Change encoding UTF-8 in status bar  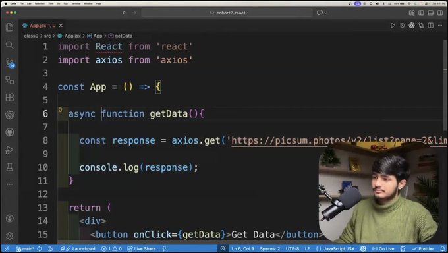pos(293,248)
